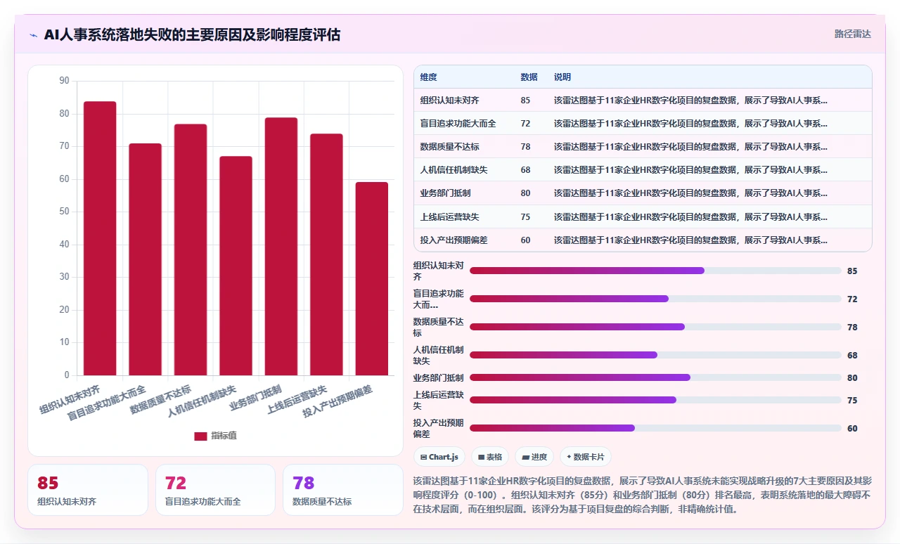Click the 进度 tag chip

[535, 457]
